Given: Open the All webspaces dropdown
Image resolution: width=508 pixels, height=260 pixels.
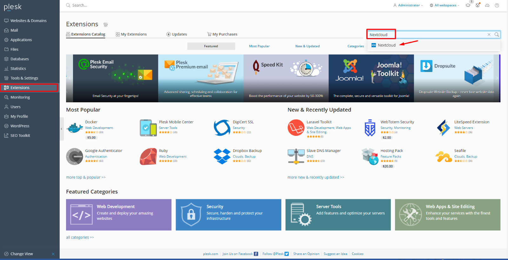Looking at the screenshot, I should (444, 5).
